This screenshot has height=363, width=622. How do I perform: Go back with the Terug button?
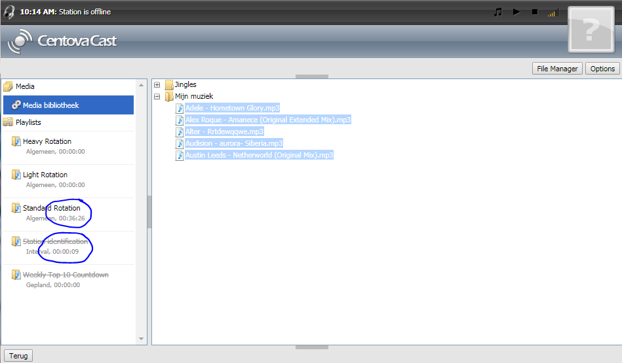point(18,356)
